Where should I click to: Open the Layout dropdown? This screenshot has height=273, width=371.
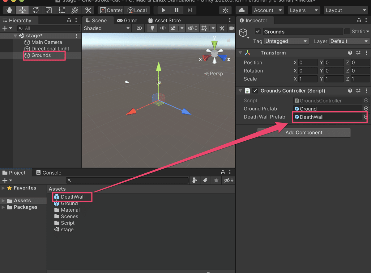346,10
